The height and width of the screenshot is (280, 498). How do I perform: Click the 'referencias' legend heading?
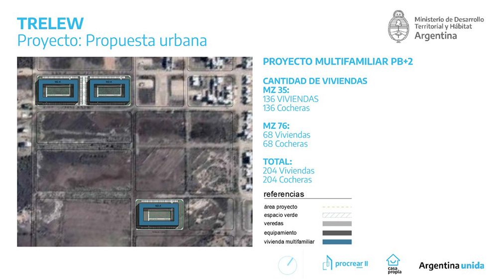point(283,194)
